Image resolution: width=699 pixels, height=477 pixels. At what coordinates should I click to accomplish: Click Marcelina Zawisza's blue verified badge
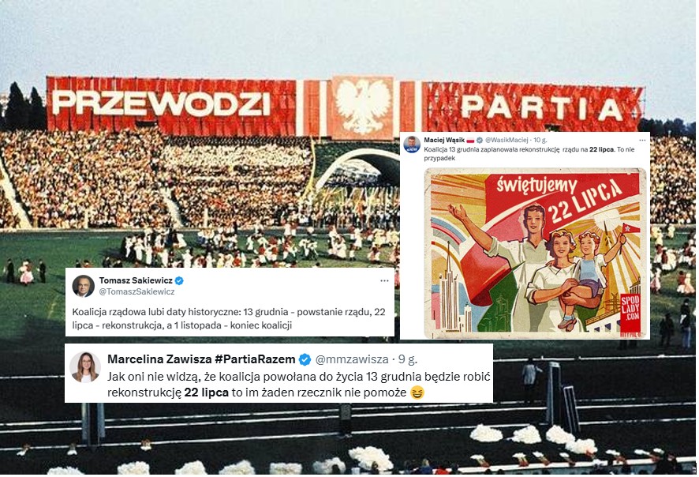305,359
